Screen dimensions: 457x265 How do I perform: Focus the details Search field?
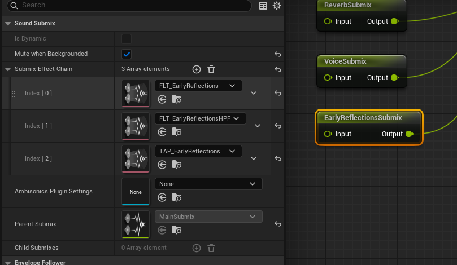(x=129, y=5)
